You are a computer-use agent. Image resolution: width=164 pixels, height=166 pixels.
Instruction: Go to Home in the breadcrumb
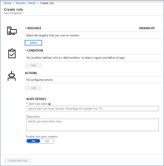[7, 3]
